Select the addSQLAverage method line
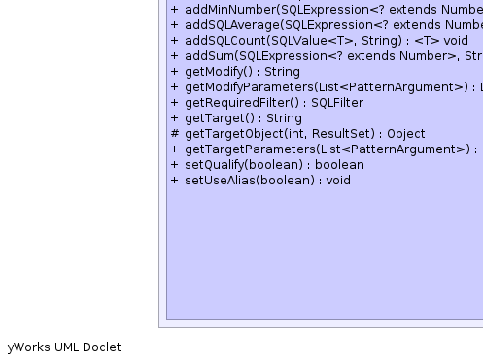The width and height of the screenshot is (483, 364). [x=327, y=25]
